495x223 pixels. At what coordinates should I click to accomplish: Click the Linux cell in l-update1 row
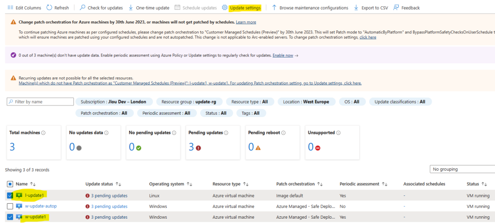(x=154, y=196)
